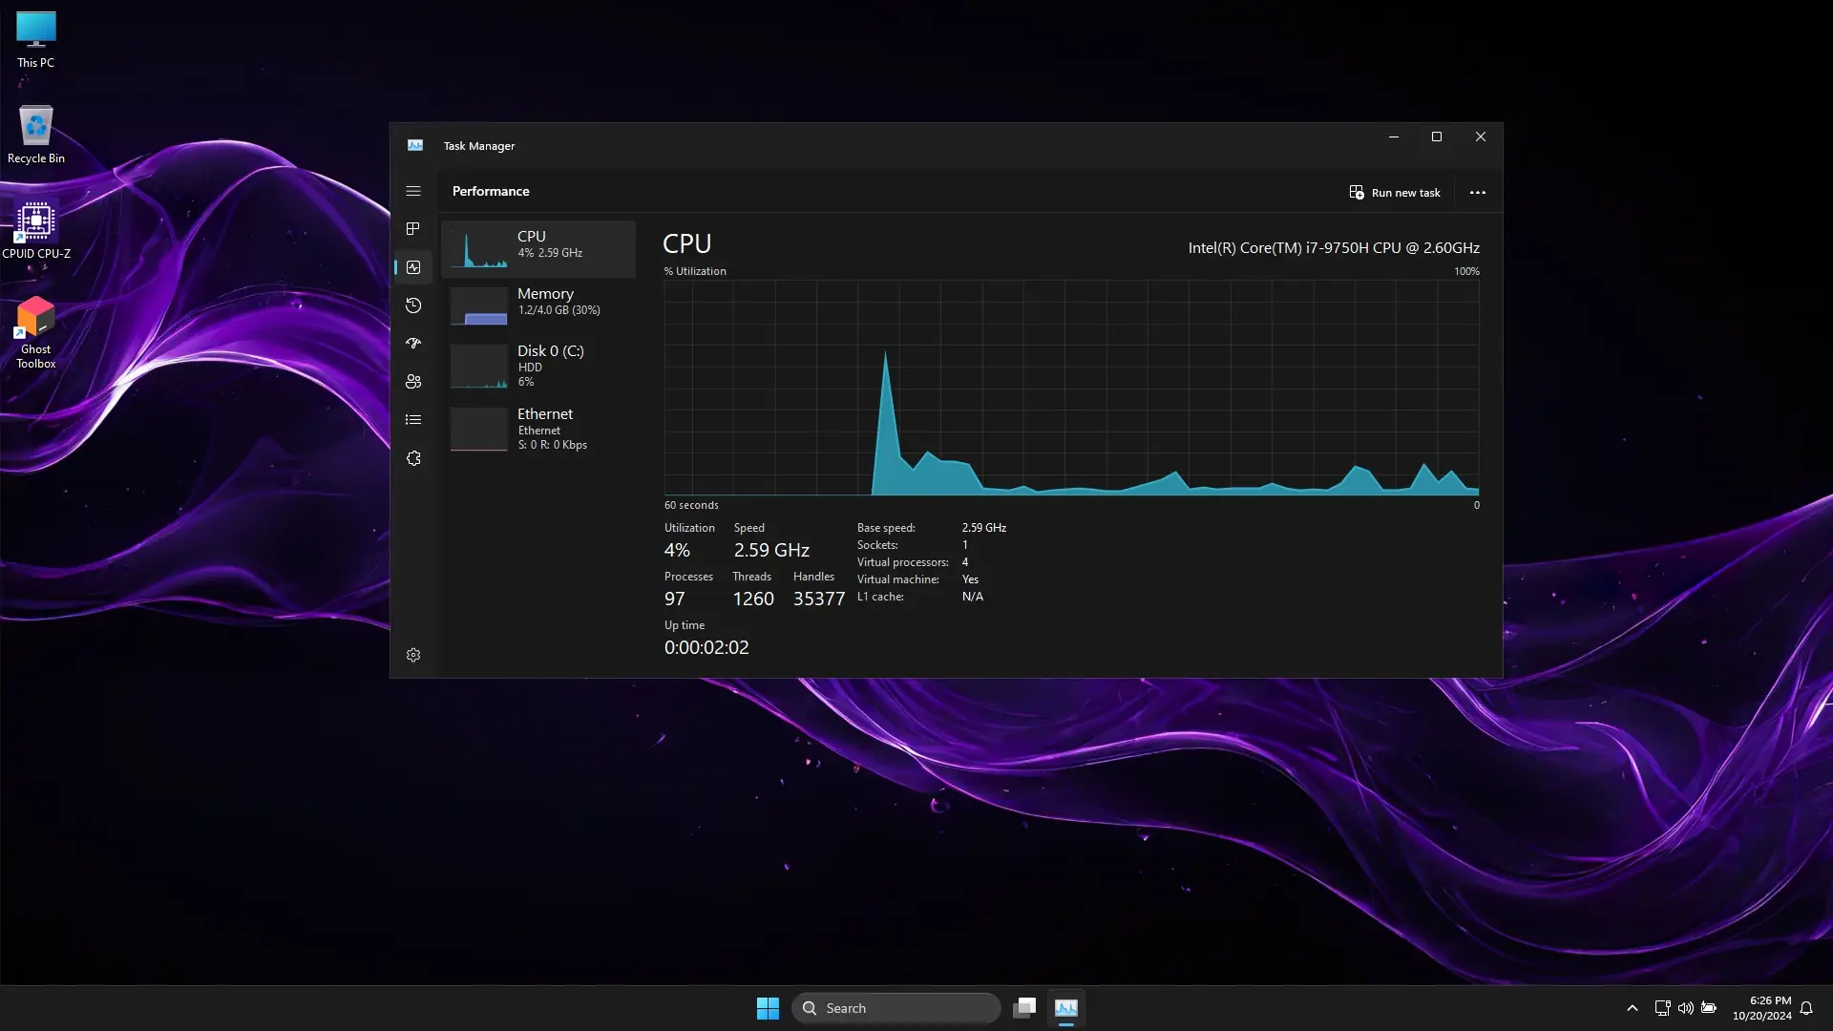1833x1031 pixels.
Task: Open the Details page sidebar icon
Action: pyautogui.click(x=413, y=420)
